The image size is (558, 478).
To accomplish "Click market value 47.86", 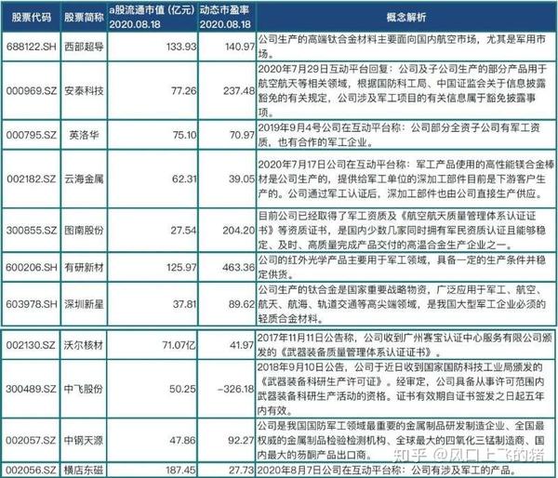I will click(x=182, y=441).
